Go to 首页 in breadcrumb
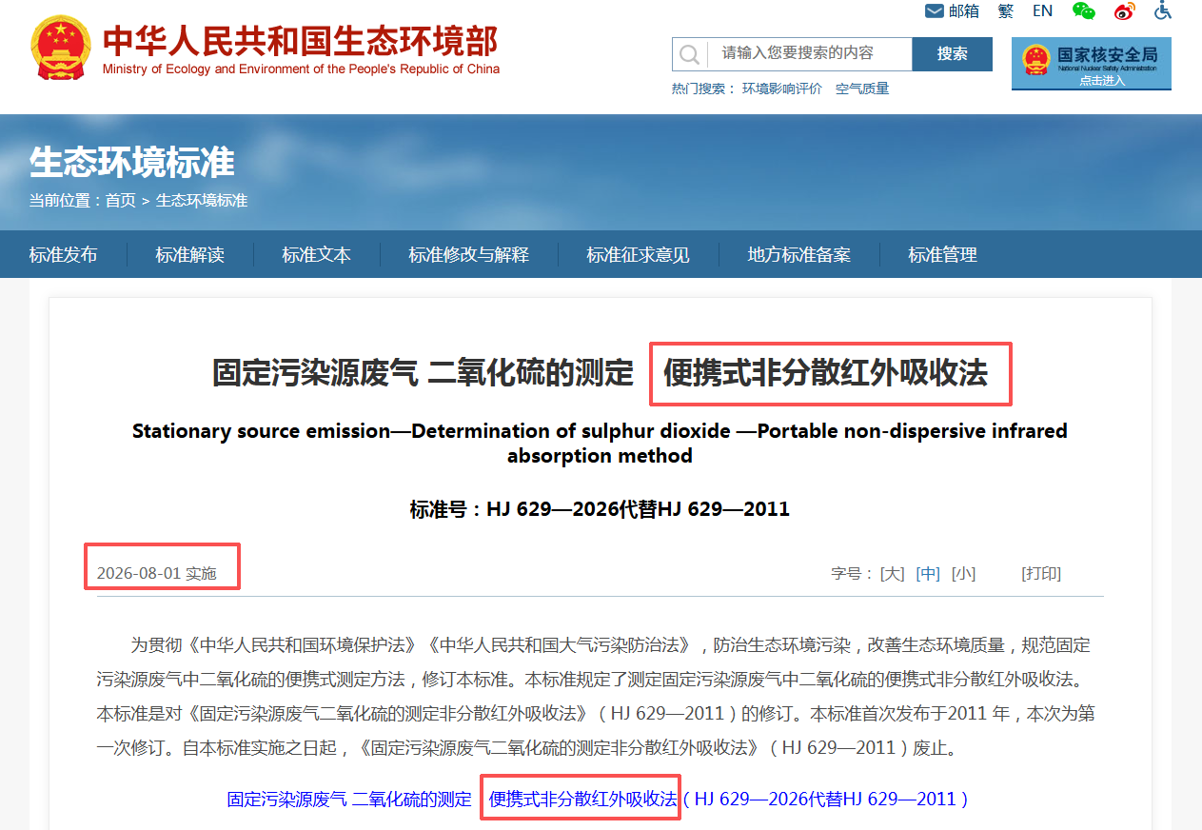Image resolution: width=1202 pixels, height=830 pixels. pyautogui.click(x=120, y=201)
